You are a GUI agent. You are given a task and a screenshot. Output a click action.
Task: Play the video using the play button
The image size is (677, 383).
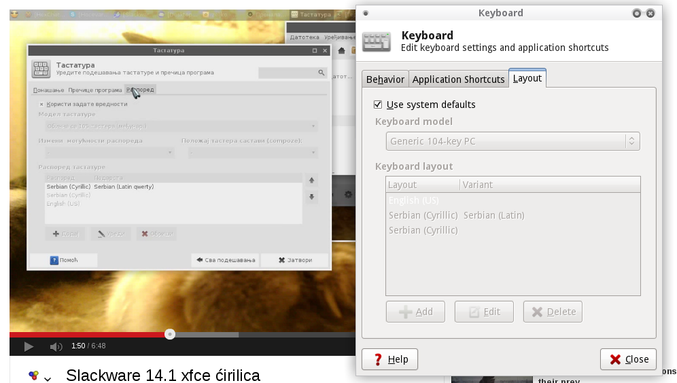[x=29, y=346]
